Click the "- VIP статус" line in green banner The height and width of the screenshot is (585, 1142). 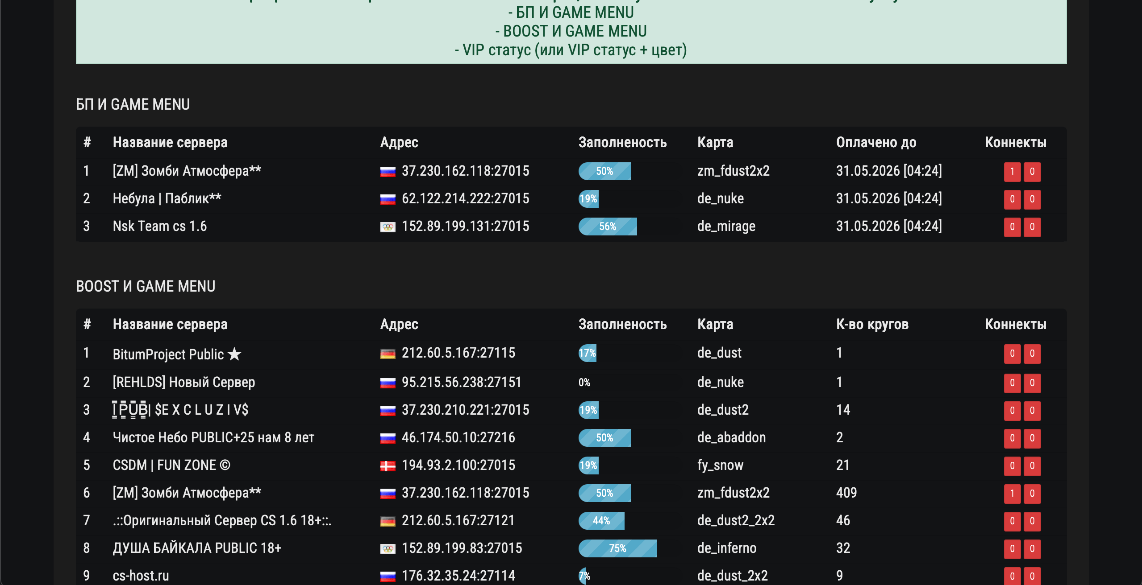point(571,50)
